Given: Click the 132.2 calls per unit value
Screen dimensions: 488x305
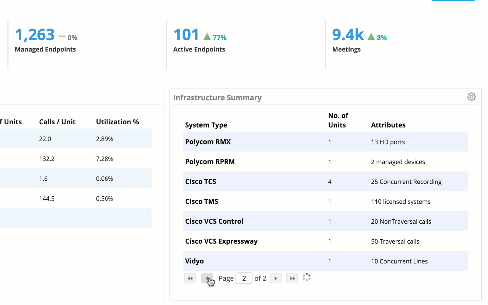Looking at the screenshot, I should pyautogui.click(x=47, y=159).
